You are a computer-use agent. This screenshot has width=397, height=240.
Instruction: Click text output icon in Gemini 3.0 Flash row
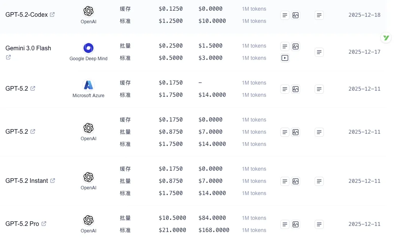coord(319,52)
